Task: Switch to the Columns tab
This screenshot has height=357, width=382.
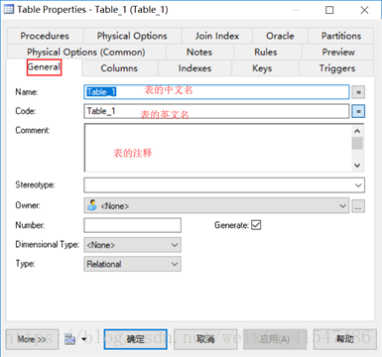Action: click(119, 68)
